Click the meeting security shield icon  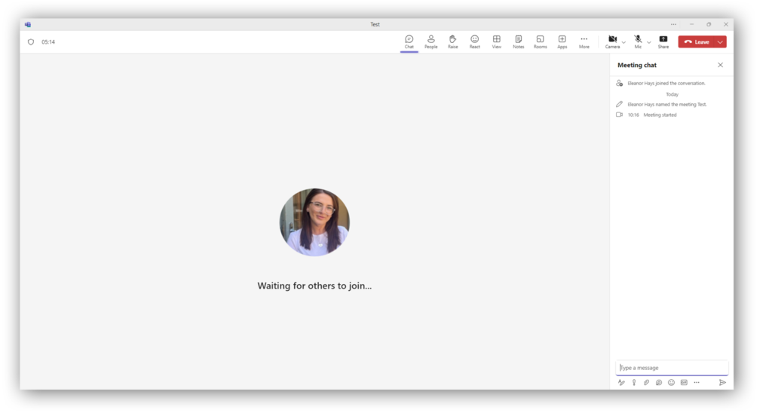pyautogui.click(x=31, y=42)
